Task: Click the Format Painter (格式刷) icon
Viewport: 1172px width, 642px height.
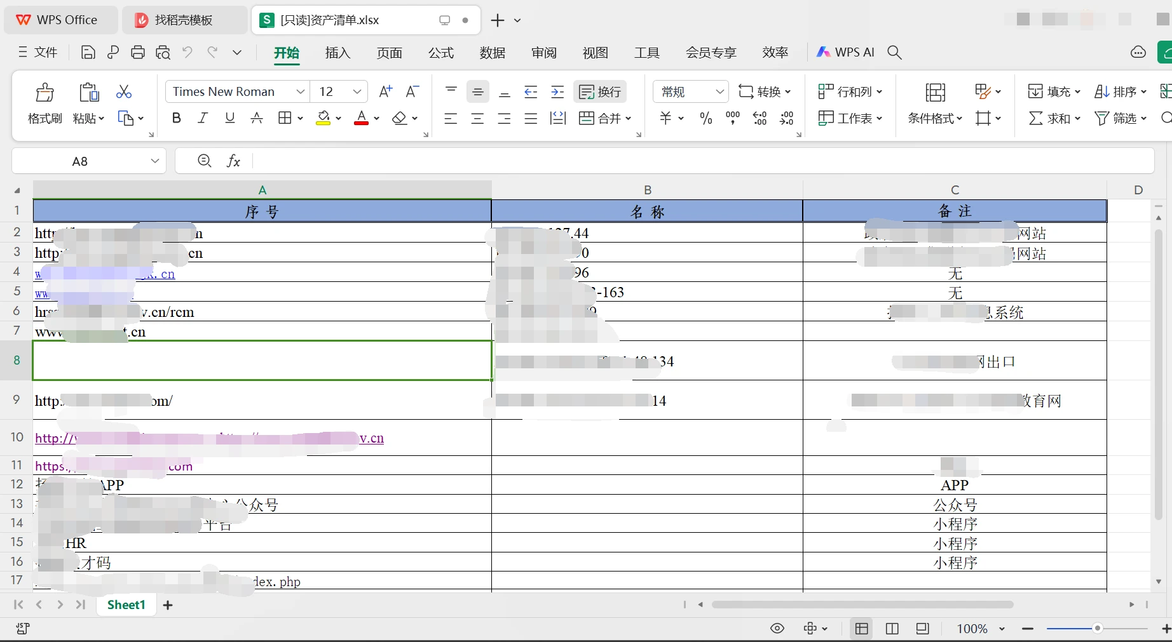Action: coord(44,93)
